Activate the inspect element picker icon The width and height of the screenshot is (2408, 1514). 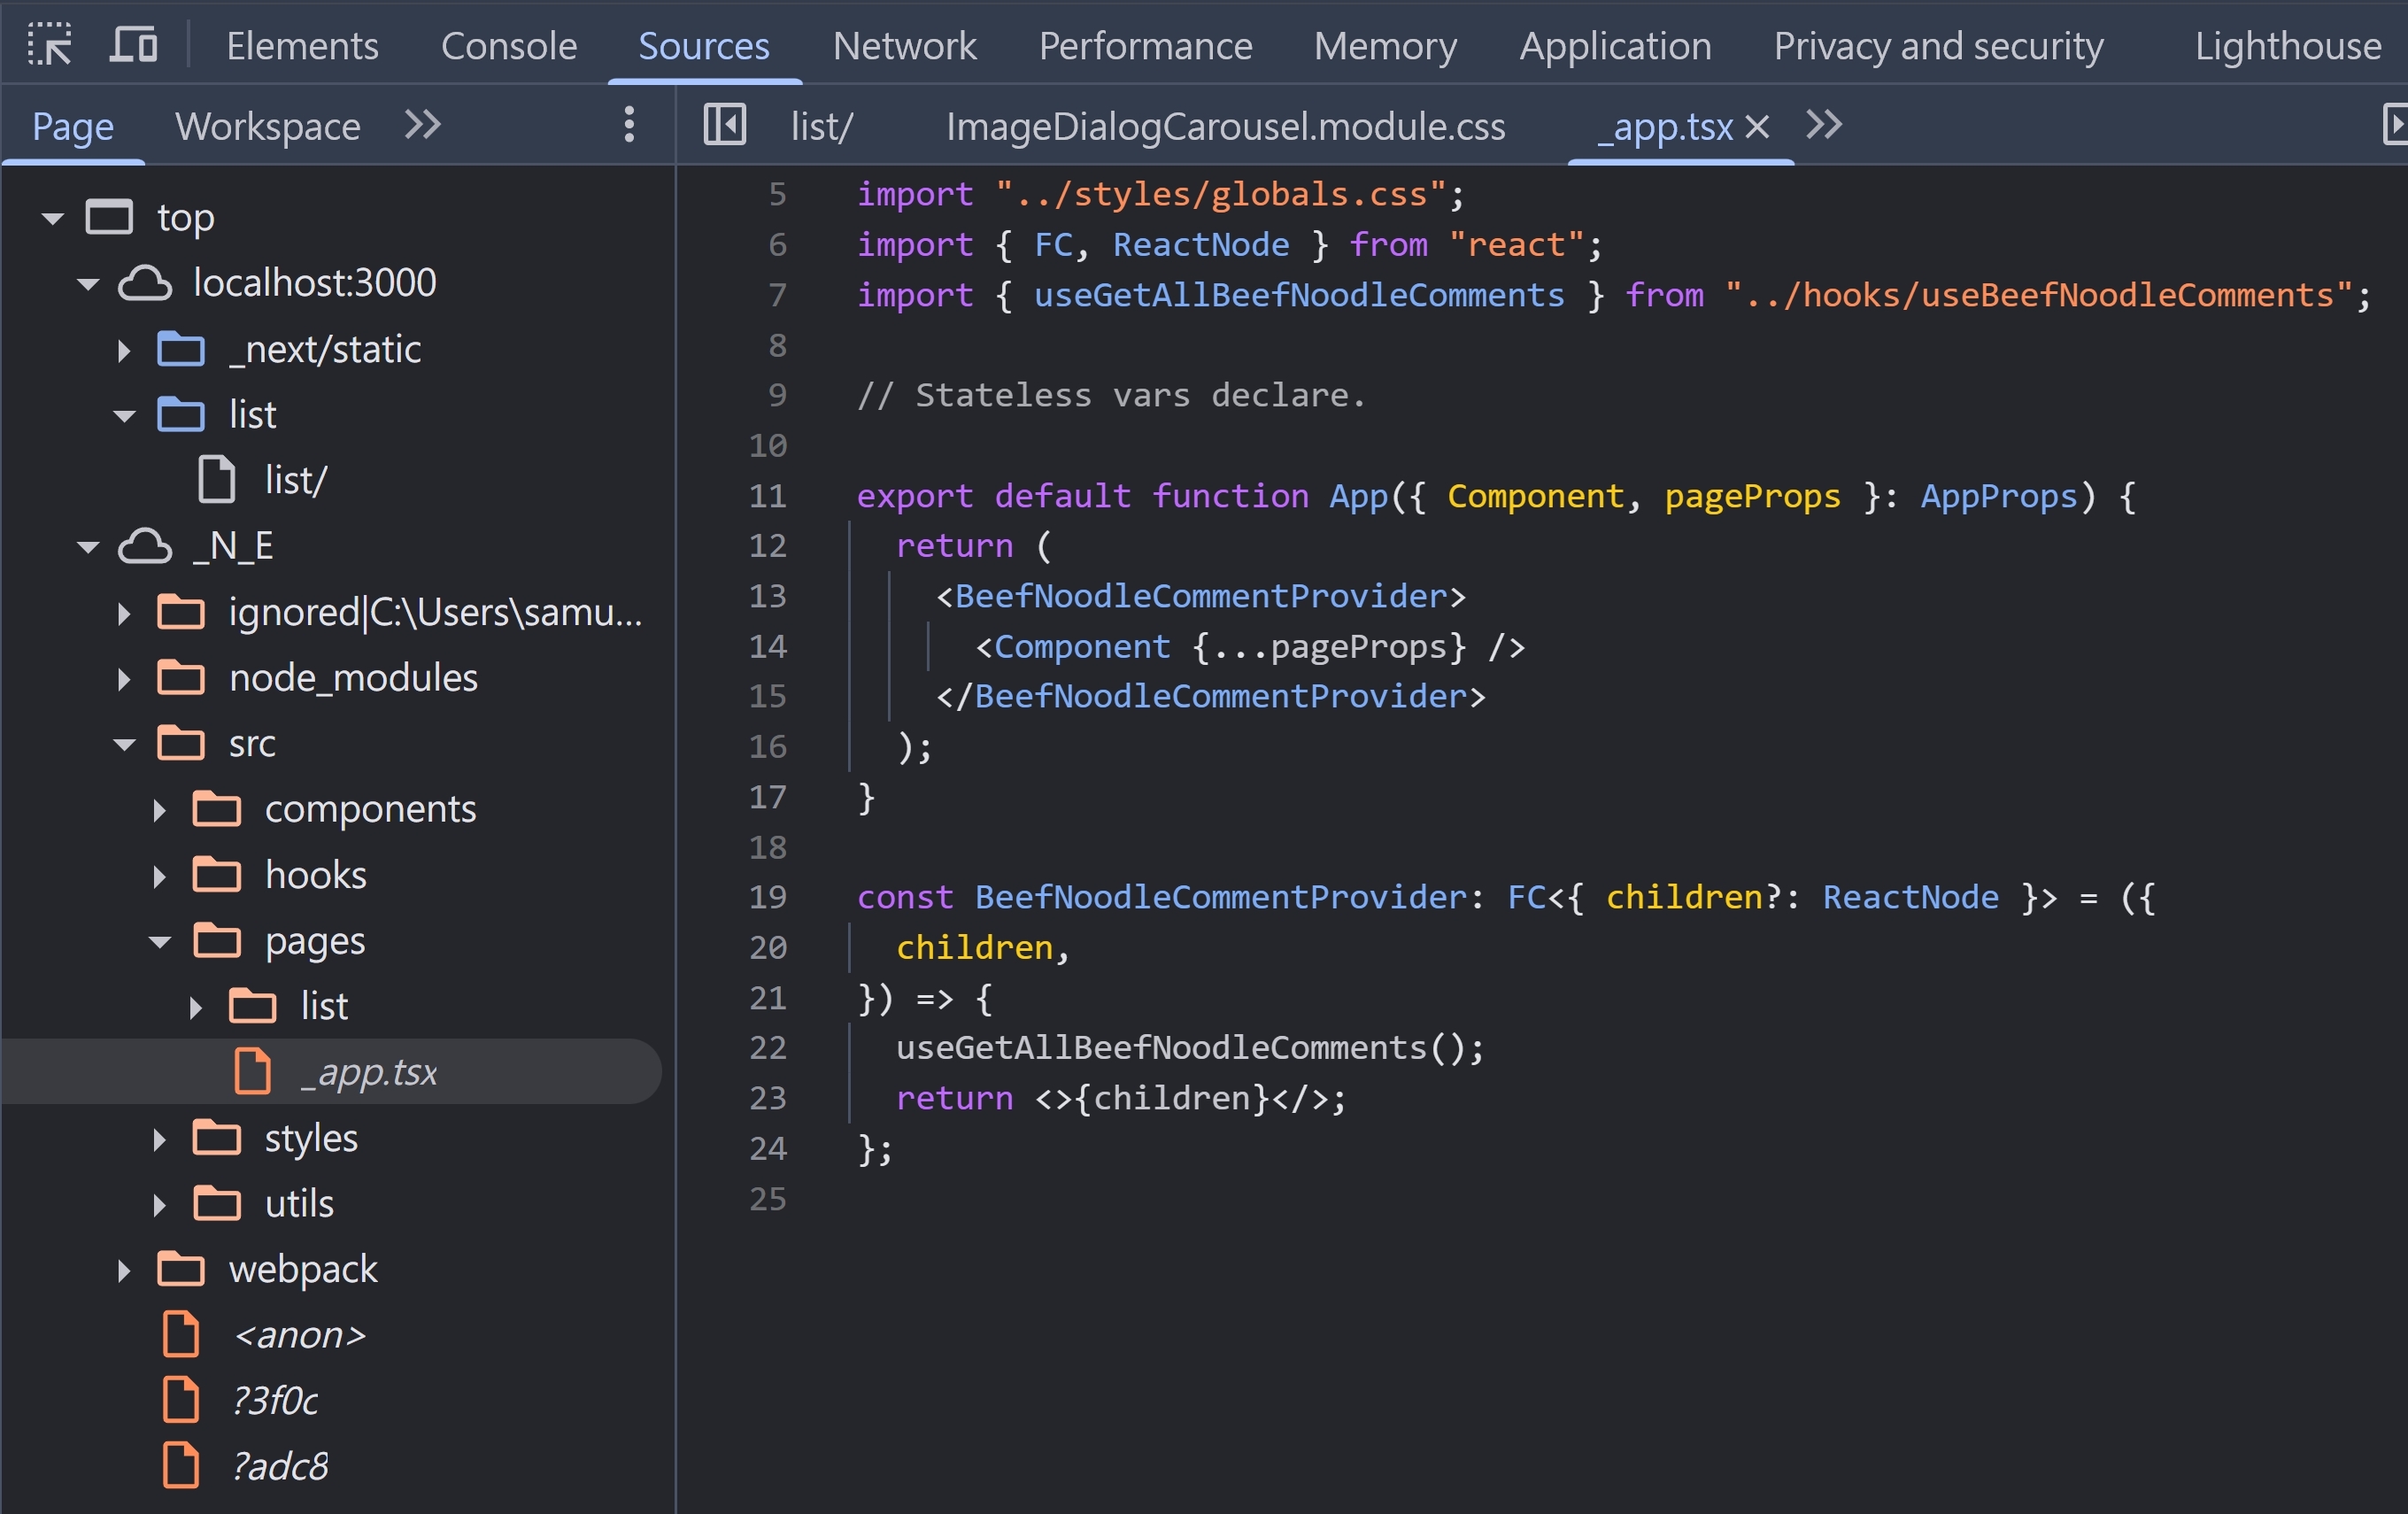tap(49, 45)
